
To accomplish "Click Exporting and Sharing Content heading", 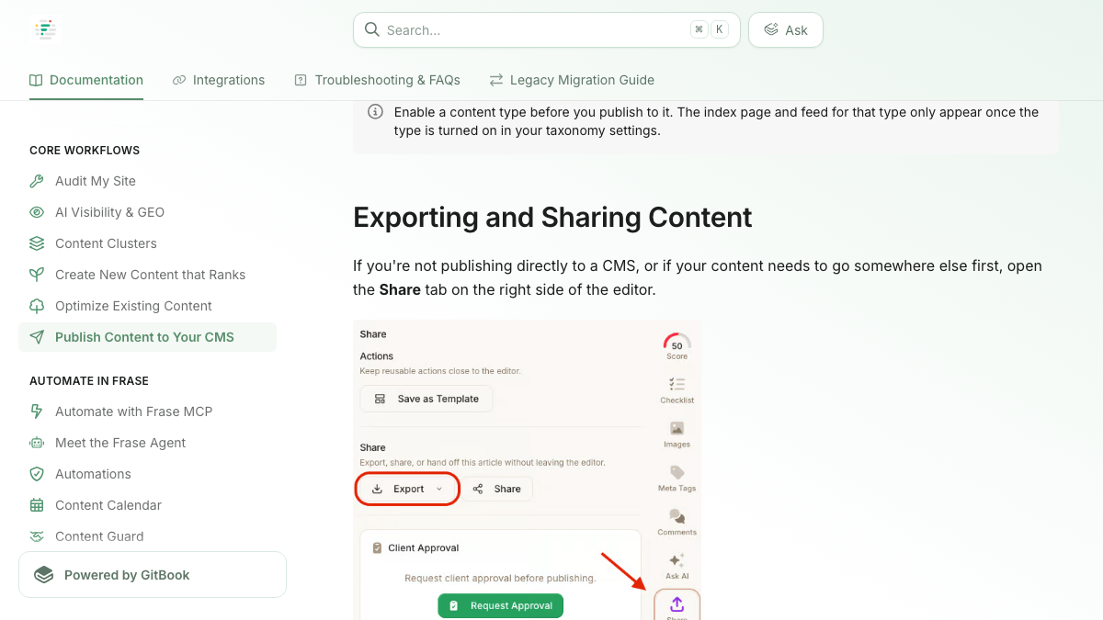I will (552, 218).
